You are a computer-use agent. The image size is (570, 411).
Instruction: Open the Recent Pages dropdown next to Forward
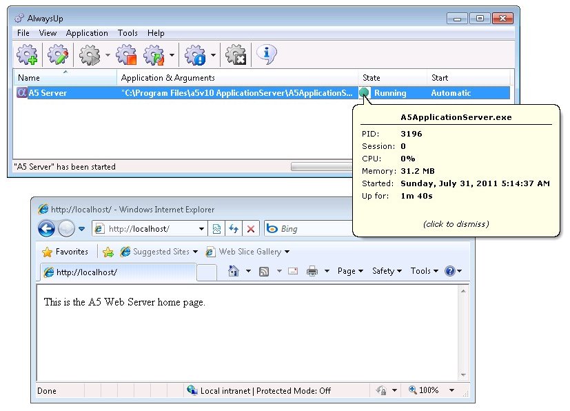[82, 229]
